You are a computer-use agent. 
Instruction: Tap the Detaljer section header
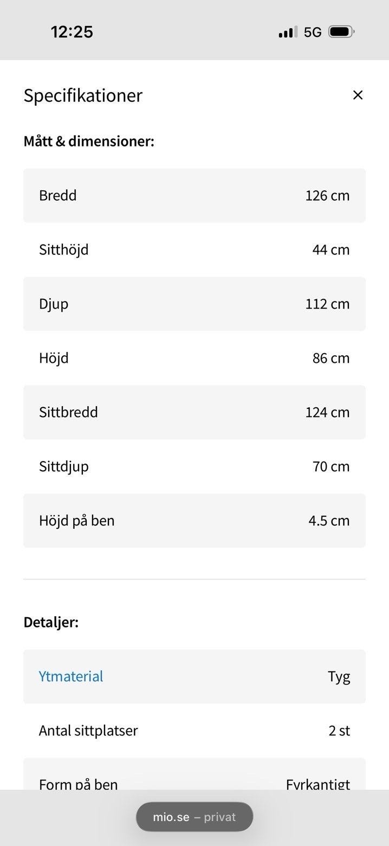coord(51,622)
